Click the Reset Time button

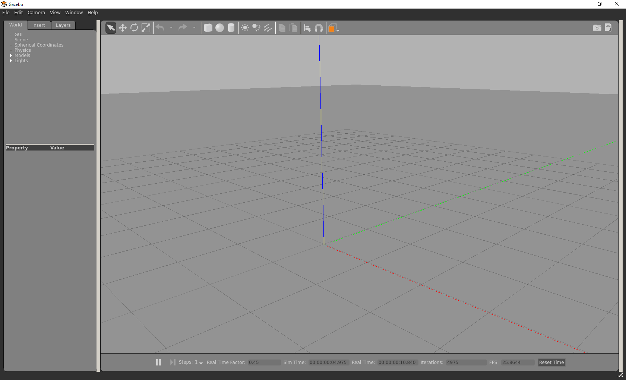(551, 362)
